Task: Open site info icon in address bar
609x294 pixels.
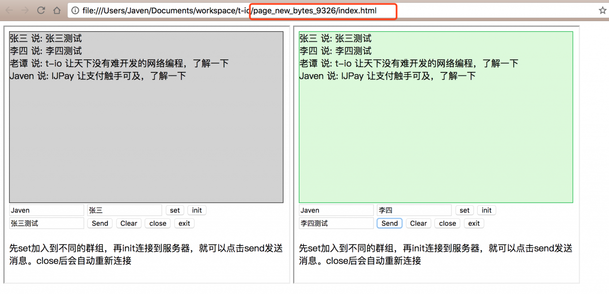Action: (75, 10)
